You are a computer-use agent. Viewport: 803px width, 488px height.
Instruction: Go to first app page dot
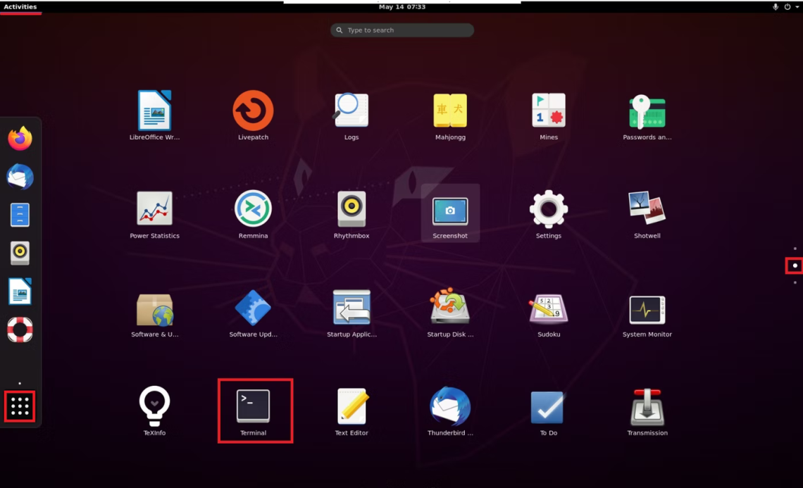(x=795, y=249)
